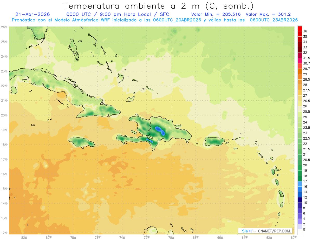The height and width of the screenshot is (241, 312).
Task: Click the 17 legend value
Action: [305, 181]
